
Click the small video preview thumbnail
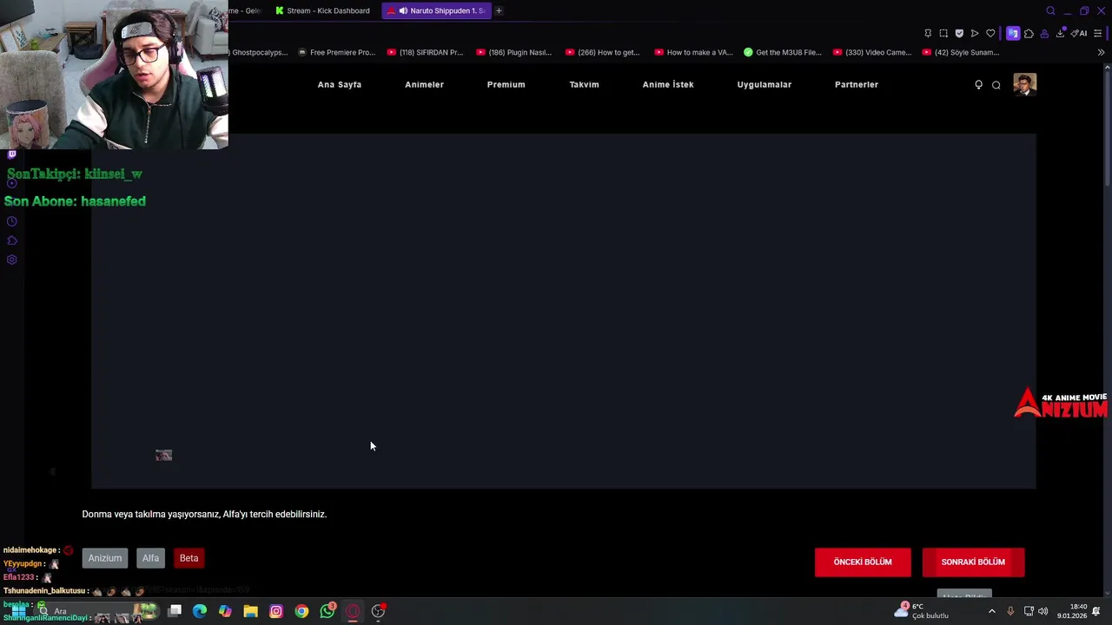pyautogui.click(x=163, y=455)
